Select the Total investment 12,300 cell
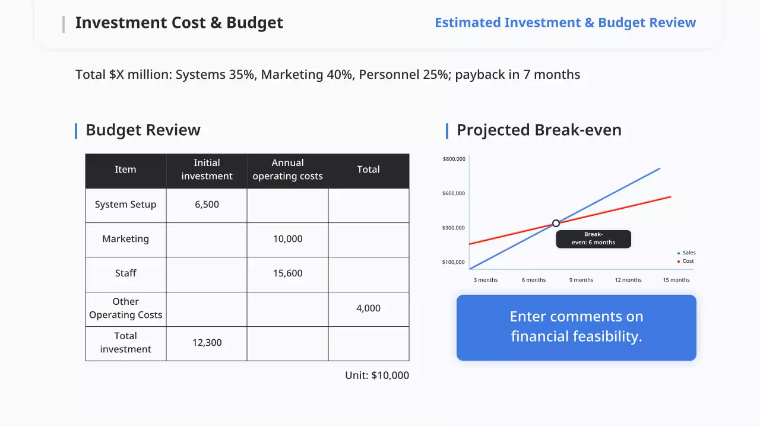Viewport: 760px width, 427px height. 207,343
